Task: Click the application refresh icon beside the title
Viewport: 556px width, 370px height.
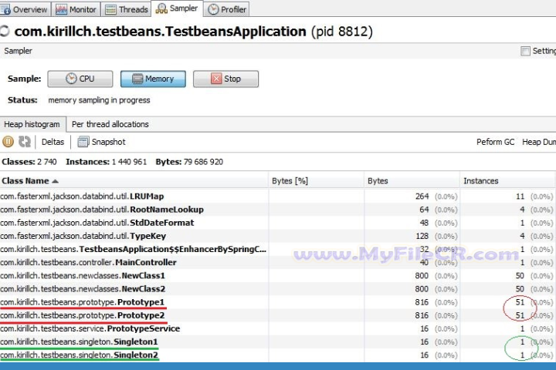Action: (5, 32)
